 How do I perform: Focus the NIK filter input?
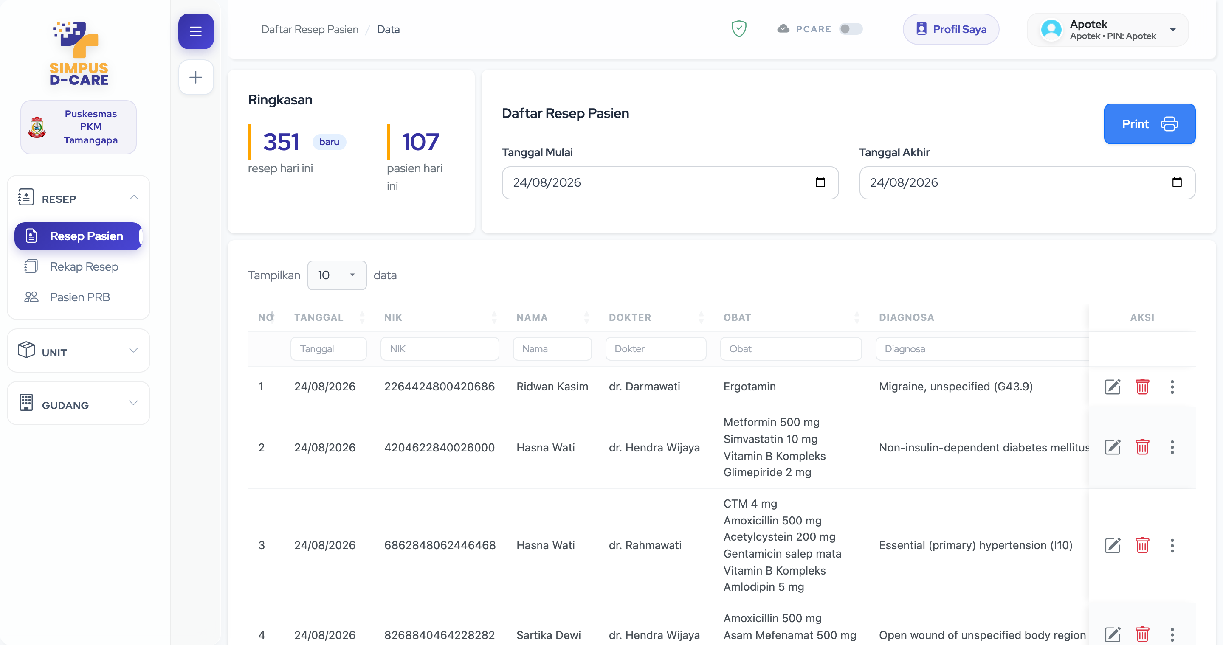[440, 348]
